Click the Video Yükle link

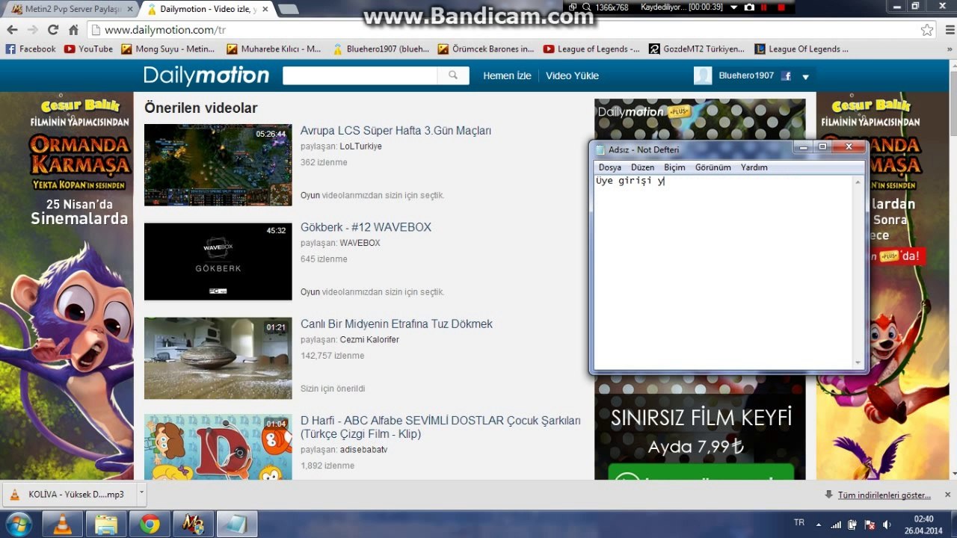572,76
